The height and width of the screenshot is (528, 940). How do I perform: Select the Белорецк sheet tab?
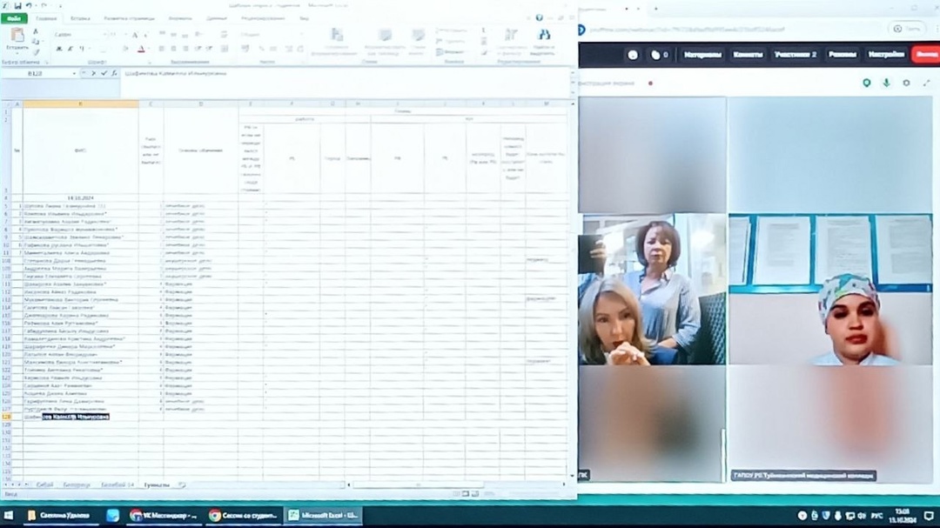coord(76,485)
